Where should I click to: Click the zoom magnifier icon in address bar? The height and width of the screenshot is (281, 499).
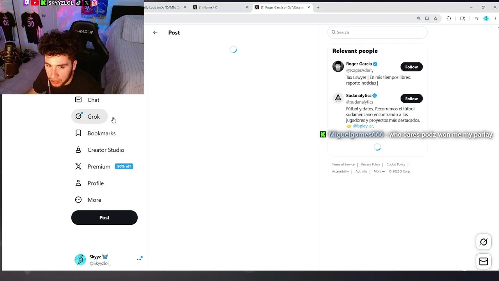tap(419, 18)
